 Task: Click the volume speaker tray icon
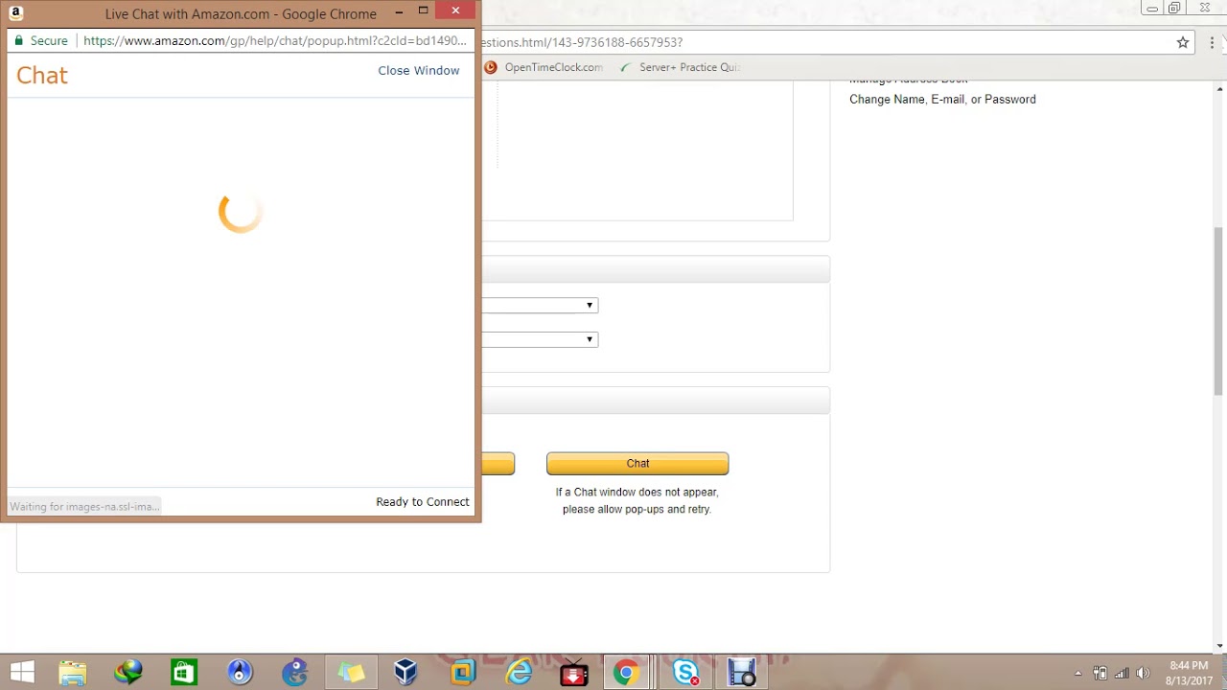pos(1143,674)
